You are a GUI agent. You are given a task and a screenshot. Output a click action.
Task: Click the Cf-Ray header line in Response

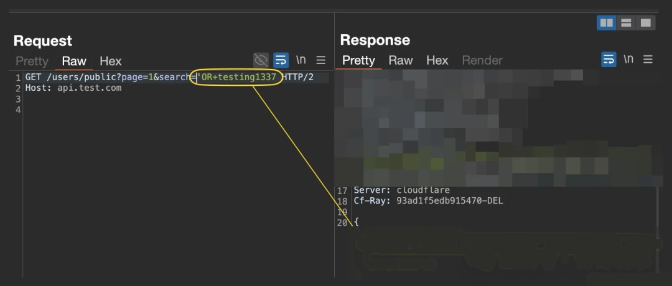429,201
